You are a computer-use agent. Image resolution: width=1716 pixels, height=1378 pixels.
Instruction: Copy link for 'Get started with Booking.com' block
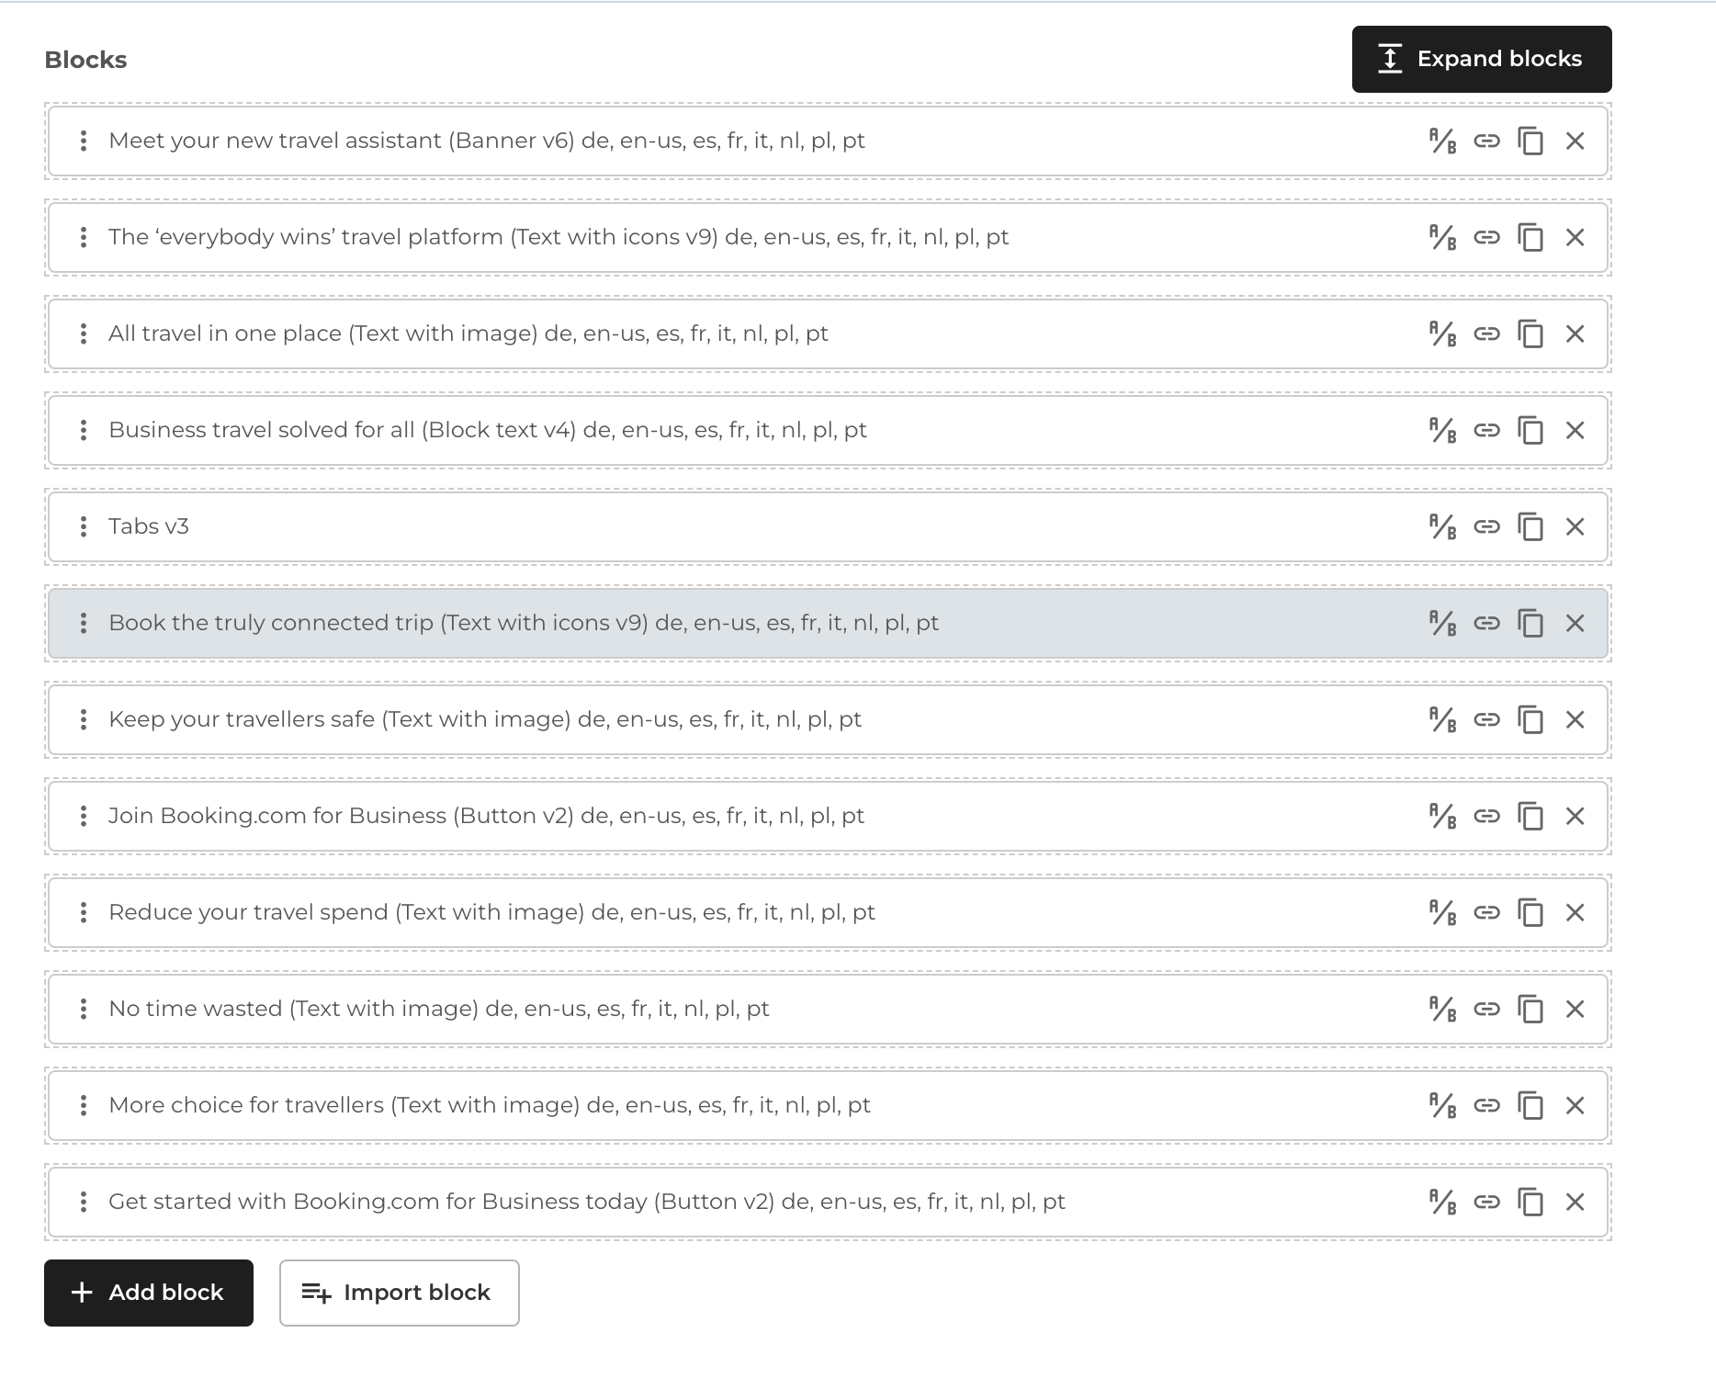pos(1486,1203)
